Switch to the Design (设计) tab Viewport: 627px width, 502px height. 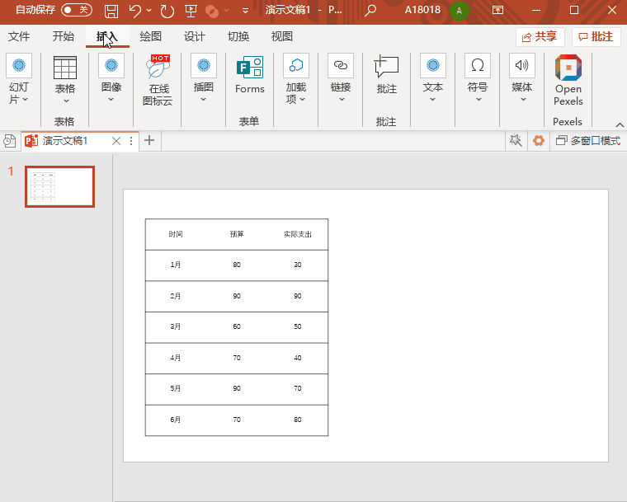(195, 36)
